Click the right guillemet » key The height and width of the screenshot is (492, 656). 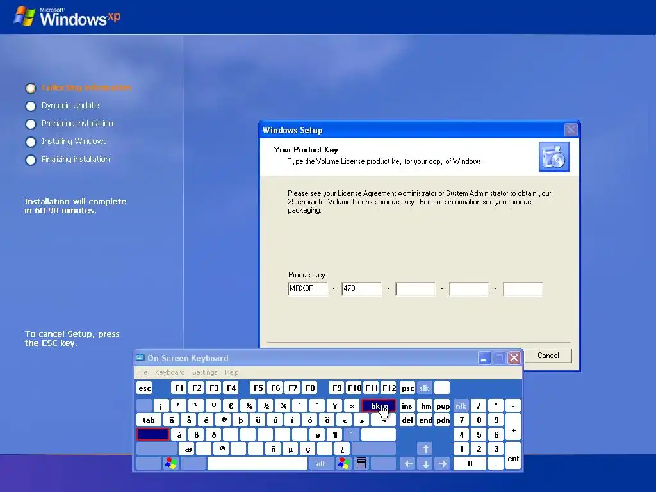(x=361, y=420)
